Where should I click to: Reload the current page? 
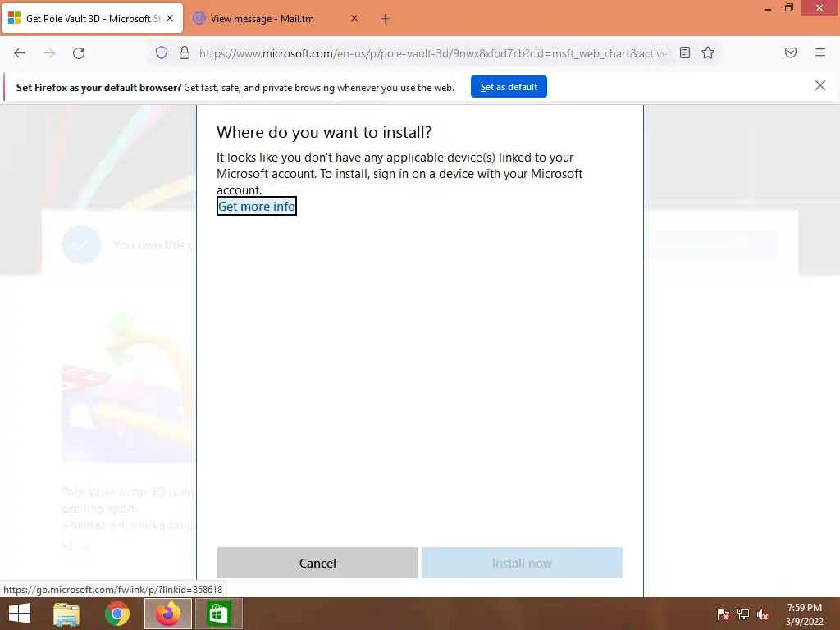point(79,53)
